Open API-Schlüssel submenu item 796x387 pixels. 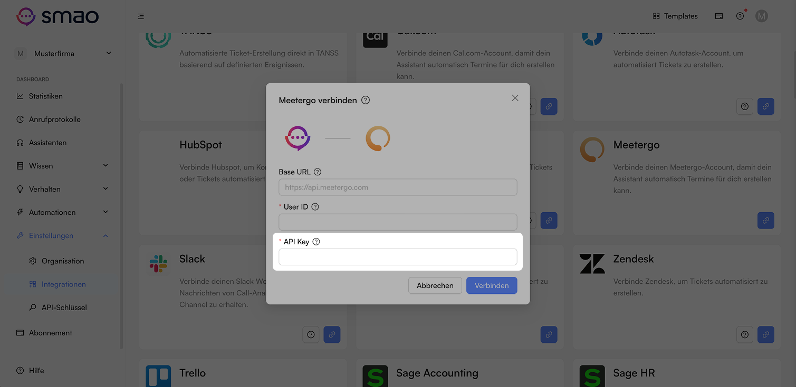tap(63, 307)
